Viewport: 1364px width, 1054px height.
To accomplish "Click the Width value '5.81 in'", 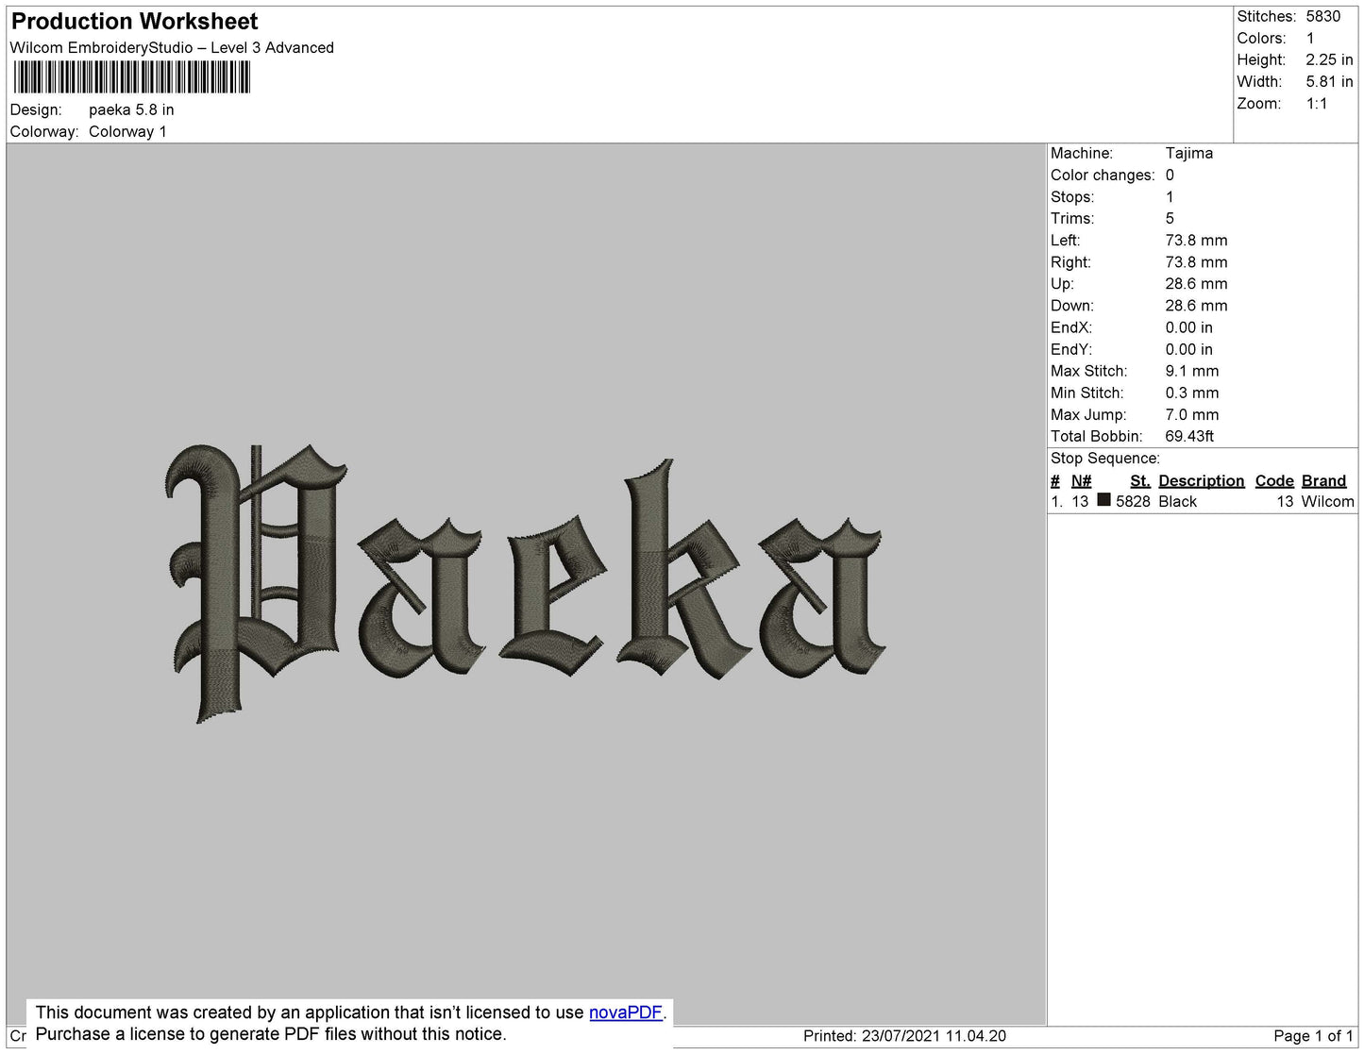I will coord(1329,82).
